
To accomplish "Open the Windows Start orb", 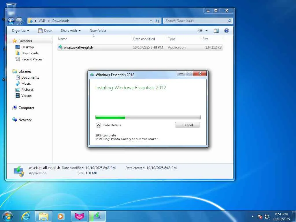I will pos(8,216).
